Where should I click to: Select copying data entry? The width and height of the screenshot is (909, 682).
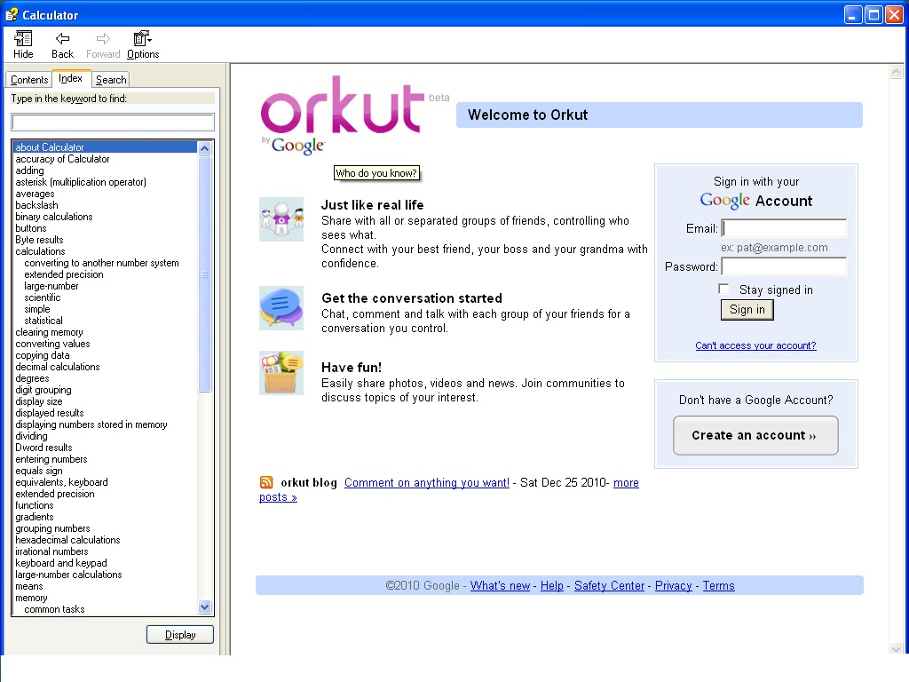(x=43, y=355)
